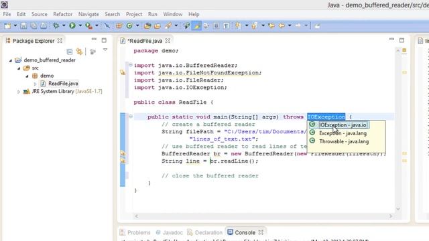Open the Search menu
The height and width of the screenshot is (241, 429).
pos(112,14)
